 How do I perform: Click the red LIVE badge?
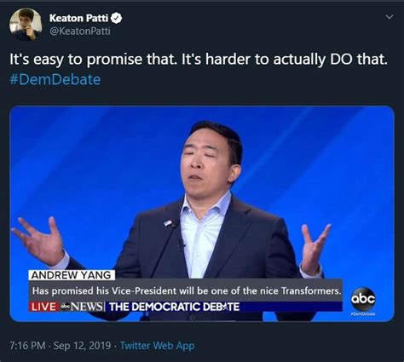coord(43,307)
